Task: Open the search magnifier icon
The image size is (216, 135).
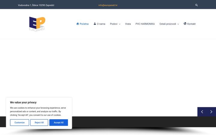Action: (x=196, y=5)
